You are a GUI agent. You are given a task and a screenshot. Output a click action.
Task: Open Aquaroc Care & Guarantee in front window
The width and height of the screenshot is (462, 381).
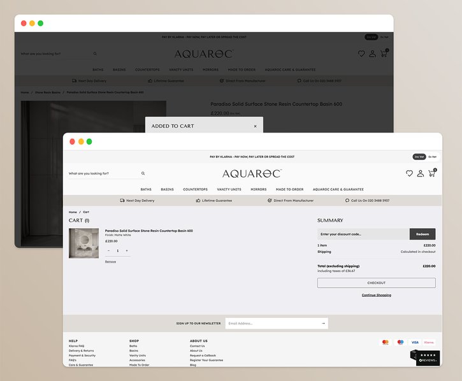338,189
